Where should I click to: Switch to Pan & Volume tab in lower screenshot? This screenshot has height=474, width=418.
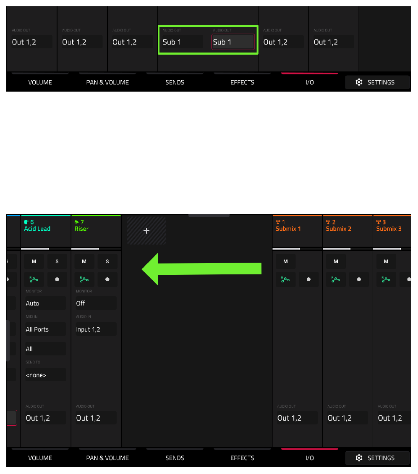107,458
